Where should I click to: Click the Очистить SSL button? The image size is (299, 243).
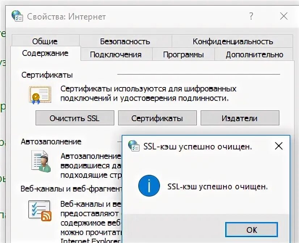tap(75, 118)
